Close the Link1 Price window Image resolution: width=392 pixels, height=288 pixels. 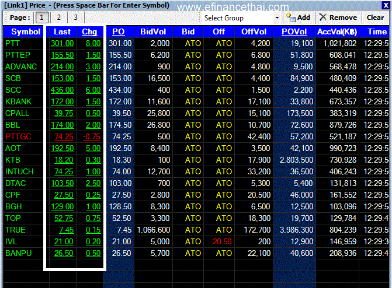(385, 5)
